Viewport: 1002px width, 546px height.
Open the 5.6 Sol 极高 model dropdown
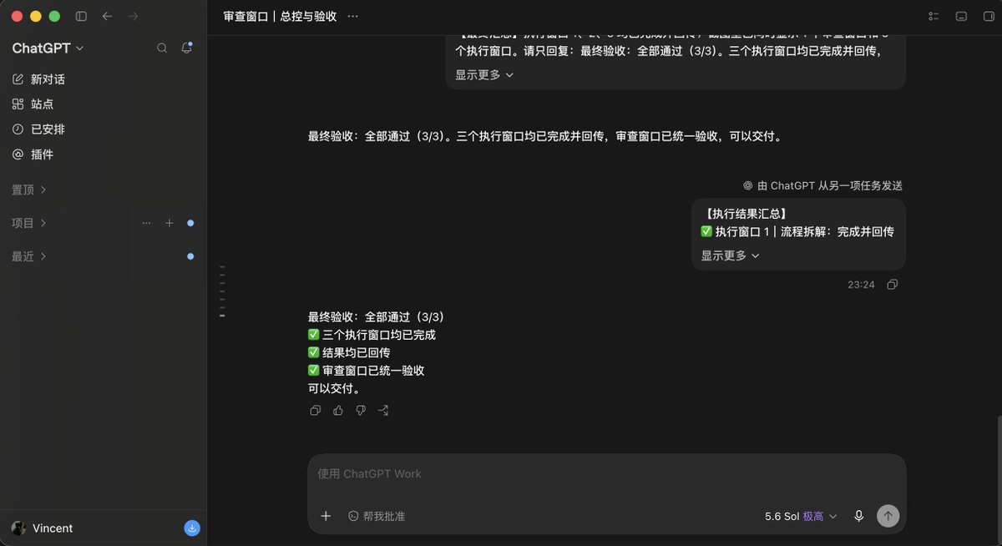click(801, 516)
